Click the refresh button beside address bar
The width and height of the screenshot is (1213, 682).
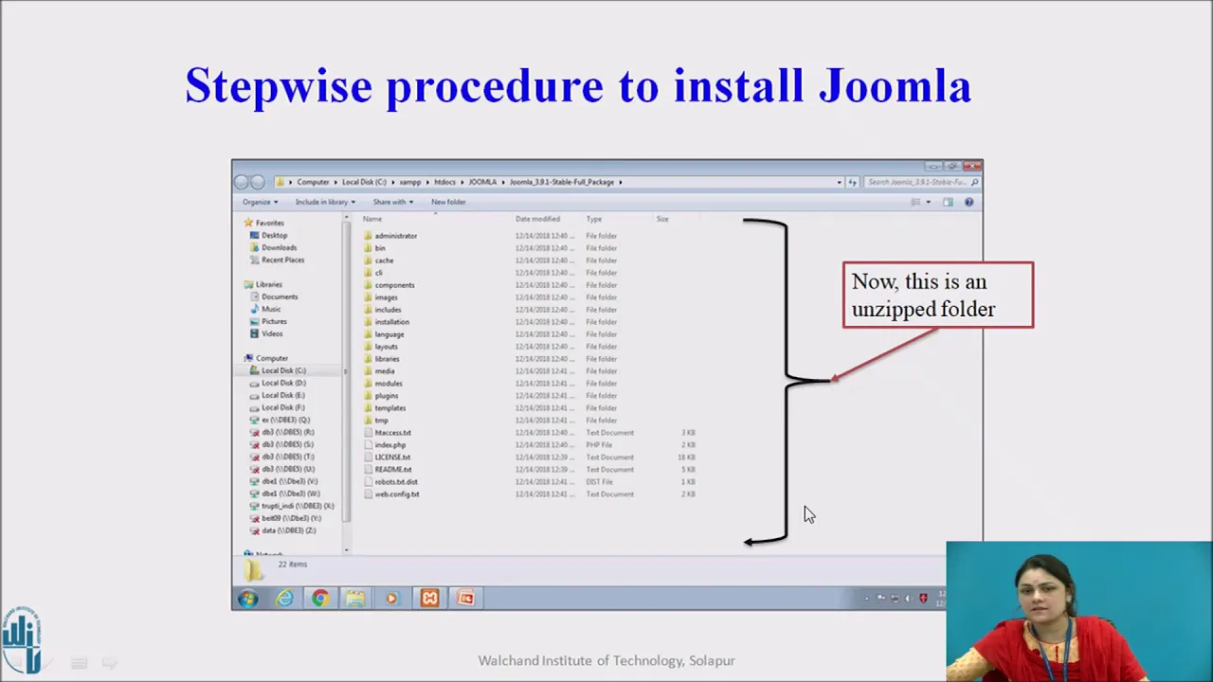pos(853,182)
